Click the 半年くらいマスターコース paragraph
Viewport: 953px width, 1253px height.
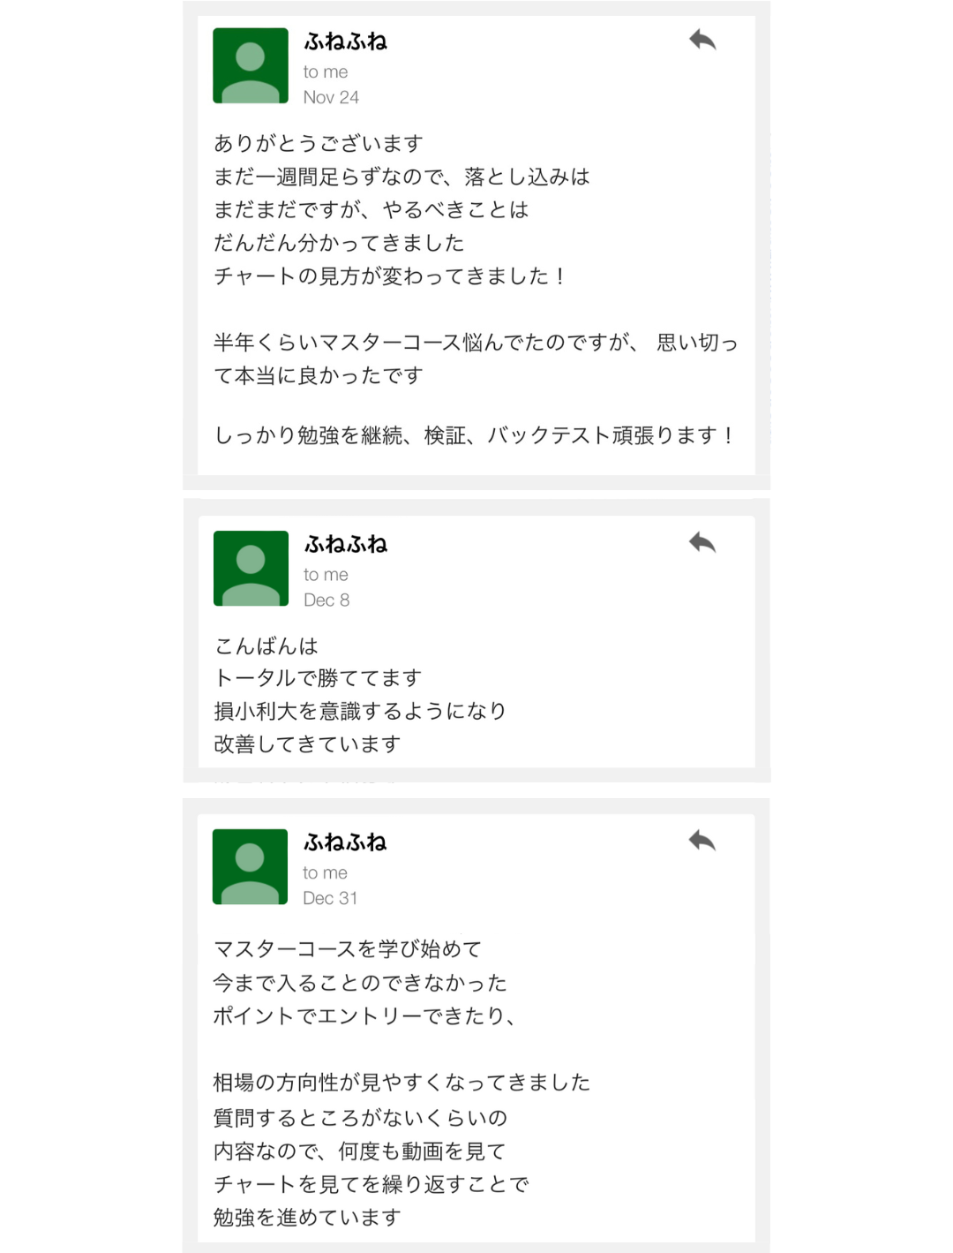pyautogui.click(x=476, y=359)
